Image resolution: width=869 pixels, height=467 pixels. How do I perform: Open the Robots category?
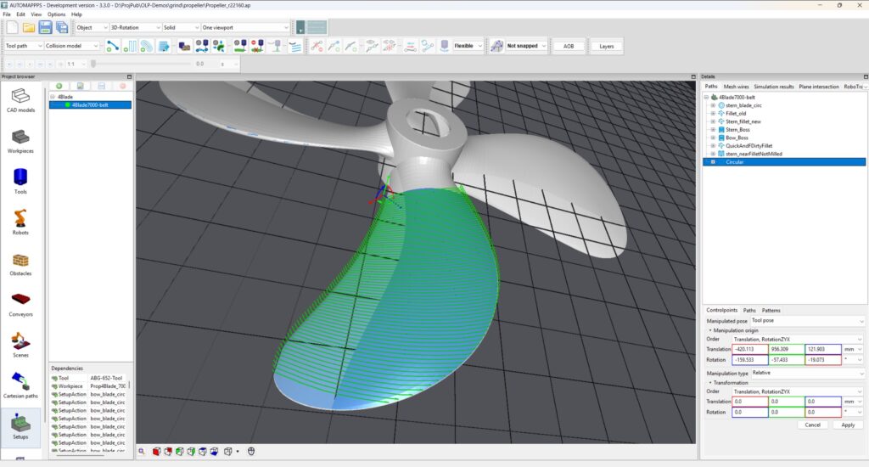20,222
